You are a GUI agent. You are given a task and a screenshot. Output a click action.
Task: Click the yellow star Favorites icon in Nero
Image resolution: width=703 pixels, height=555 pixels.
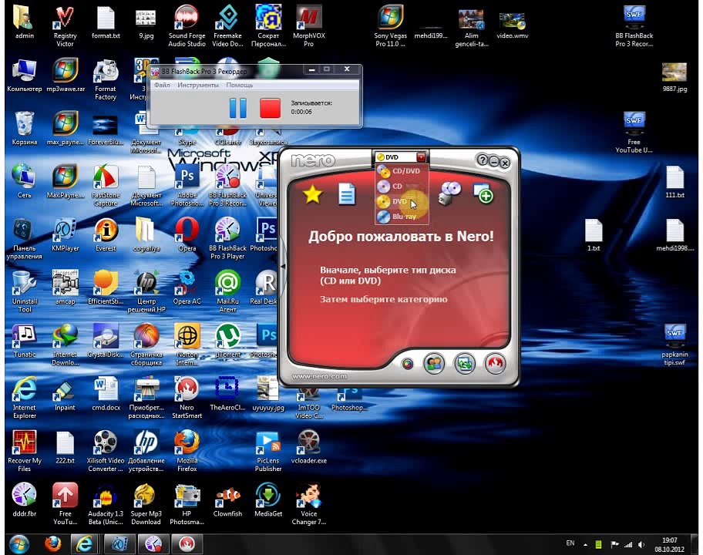[x=312, y=194]
